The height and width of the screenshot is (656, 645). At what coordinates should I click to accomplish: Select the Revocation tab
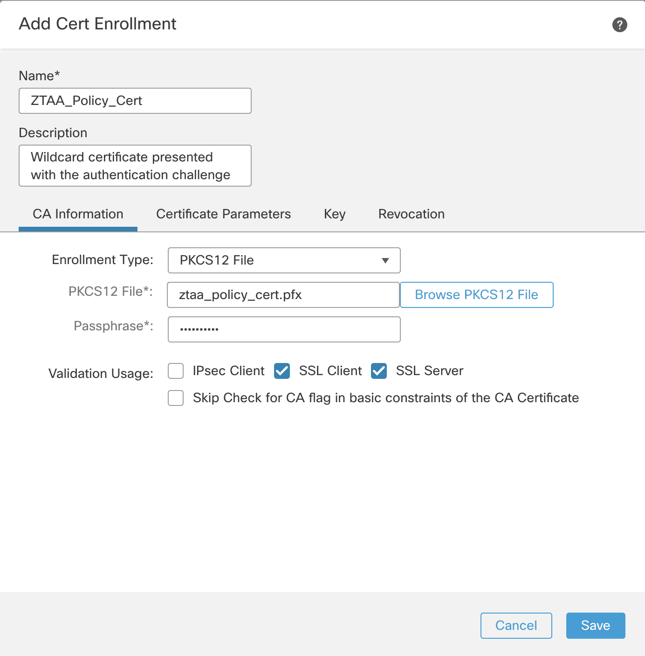[411, 214]
